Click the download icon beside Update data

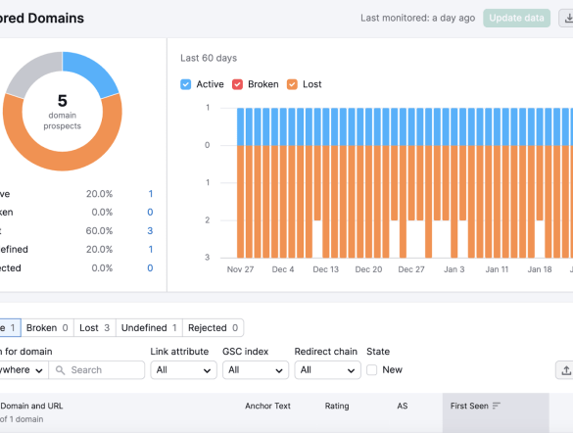click(567, 18)
